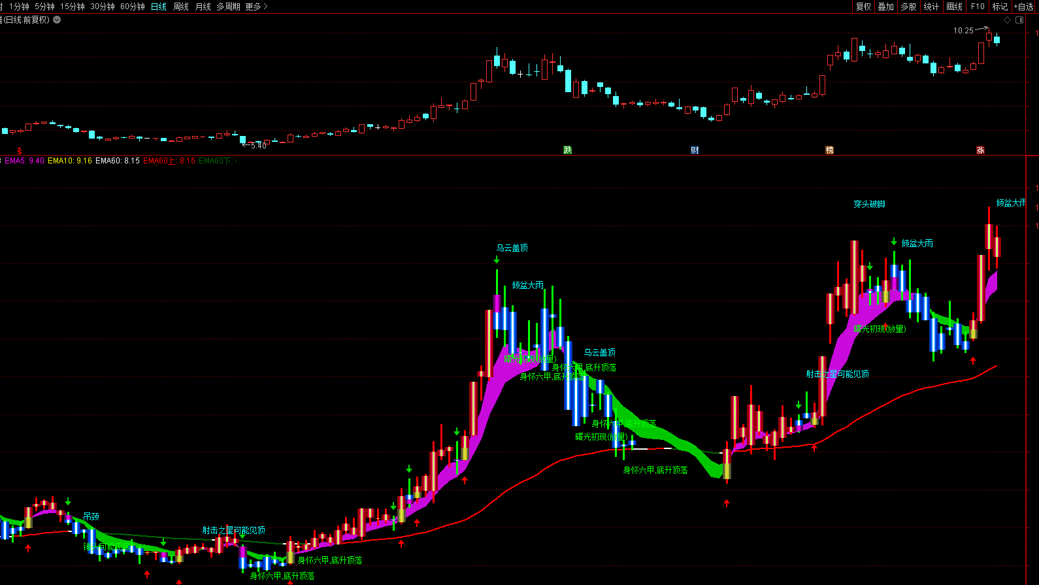Click the red S marker icon

click(x=20, y=151)
